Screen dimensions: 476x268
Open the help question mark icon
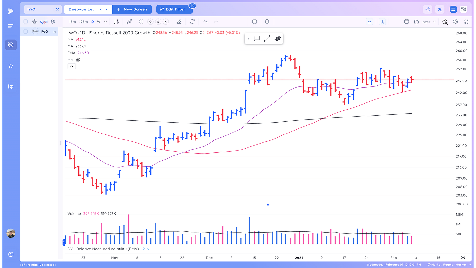(11, 254)
